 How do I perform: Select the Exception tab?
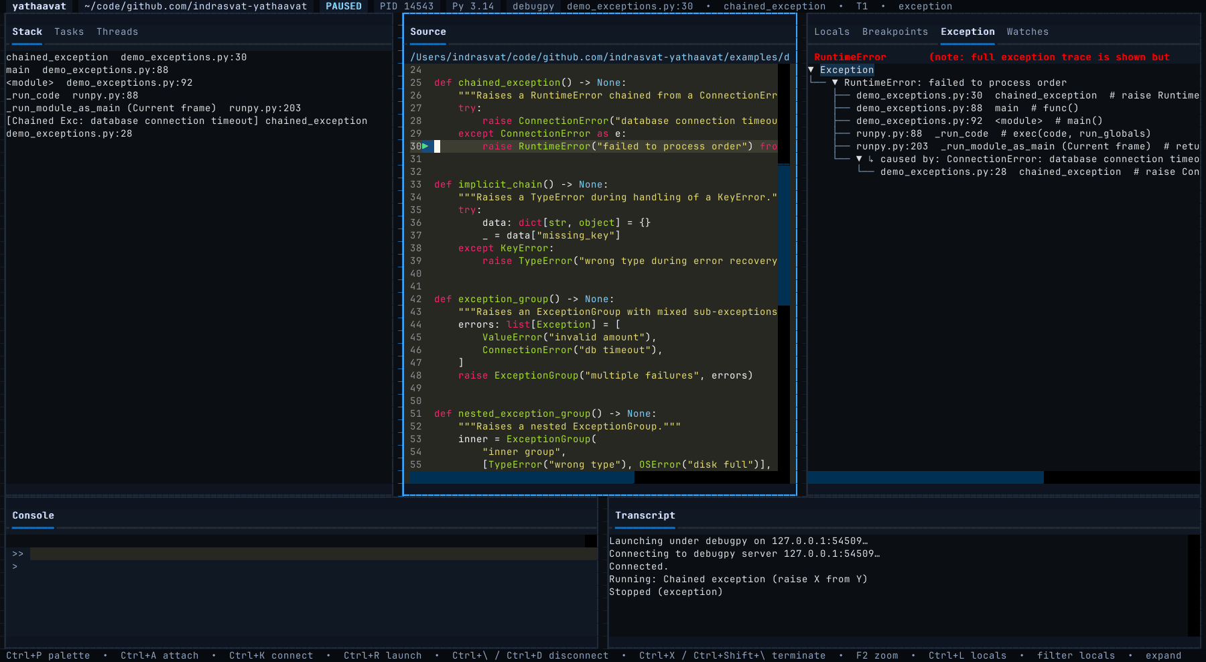[x=967, y=31]
